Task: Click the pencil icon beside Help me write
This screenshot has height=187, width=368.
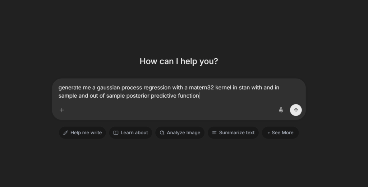Action: click(x=65, y=133)
